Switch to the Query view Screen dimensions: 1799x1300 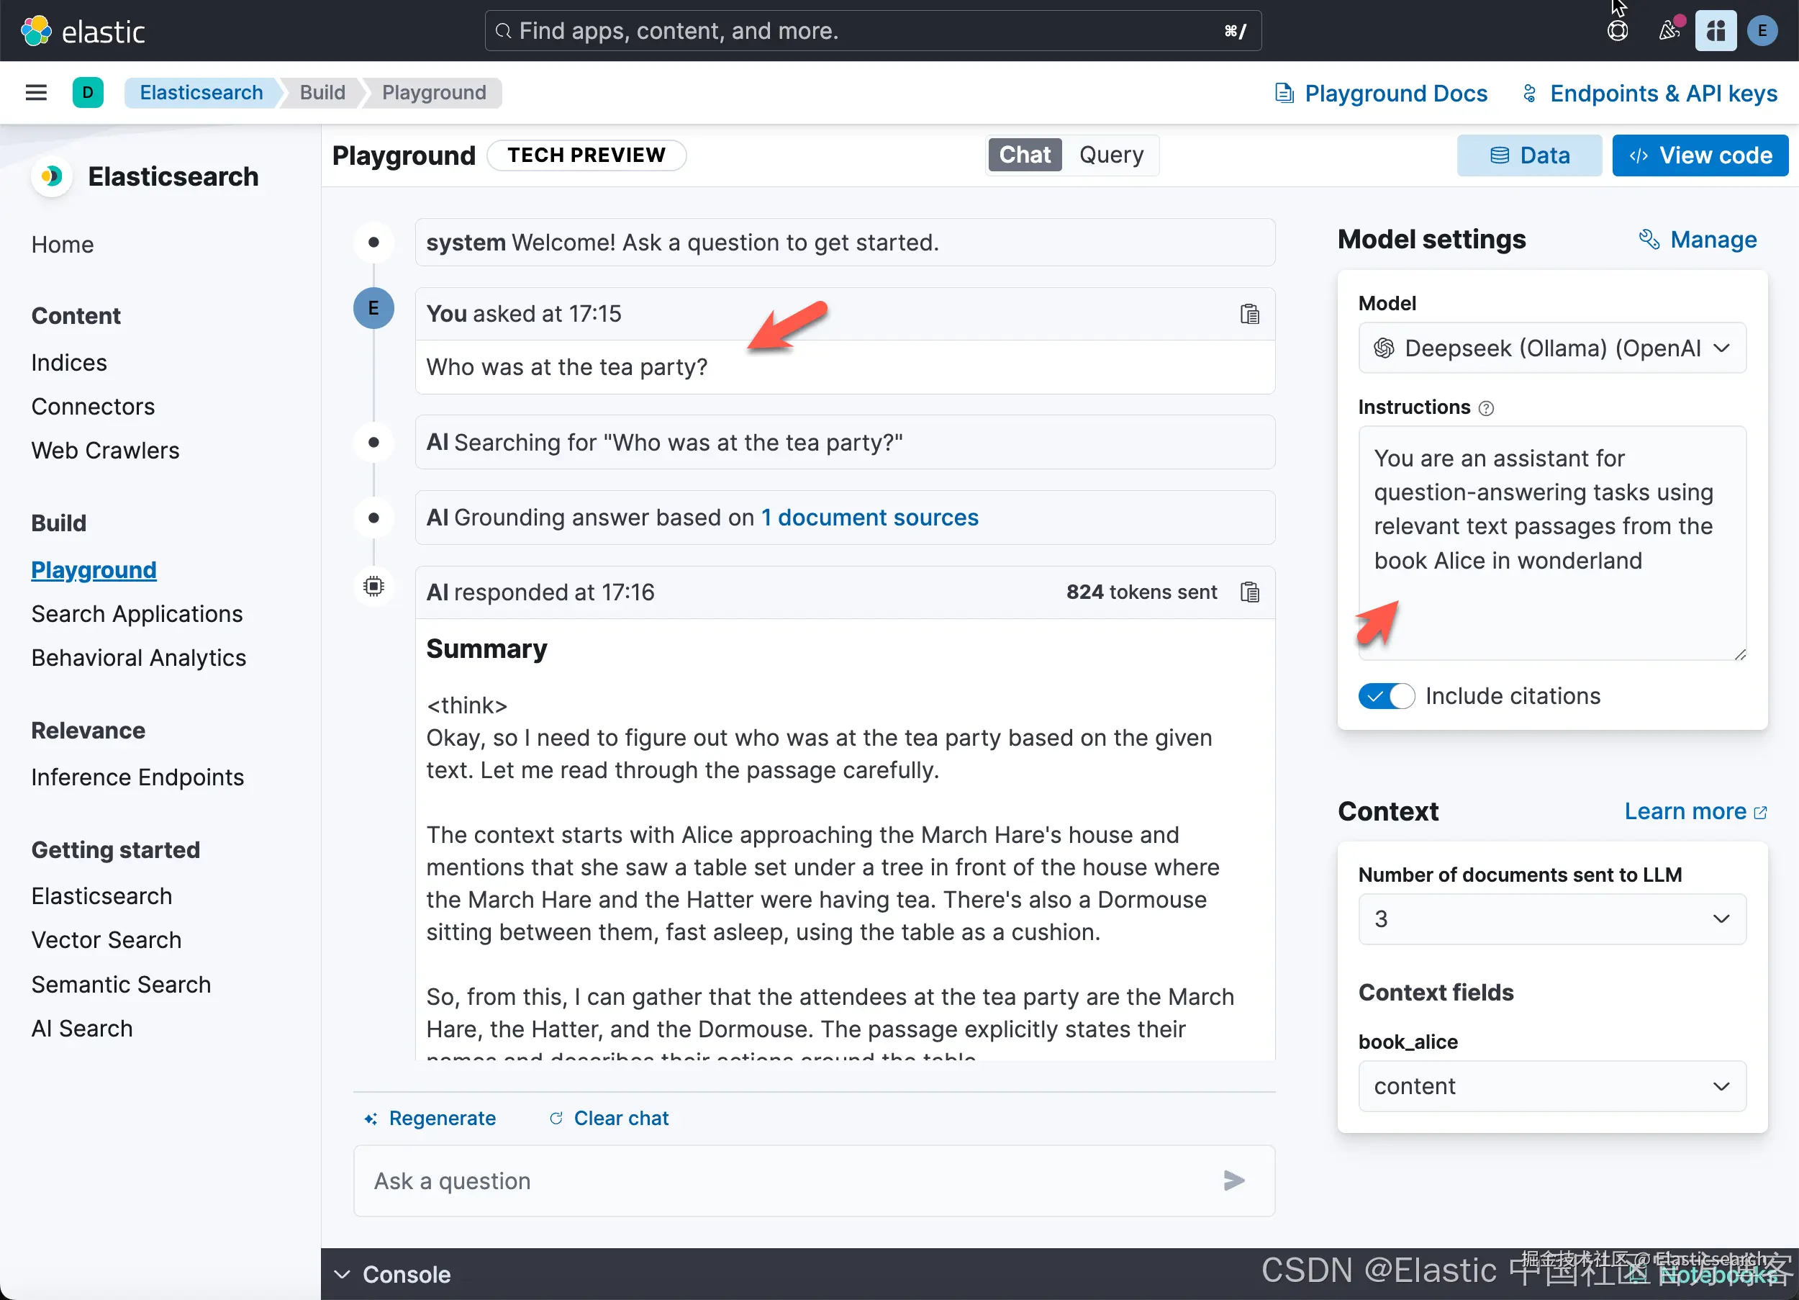pyautogui.click(x=1110, y=155)
